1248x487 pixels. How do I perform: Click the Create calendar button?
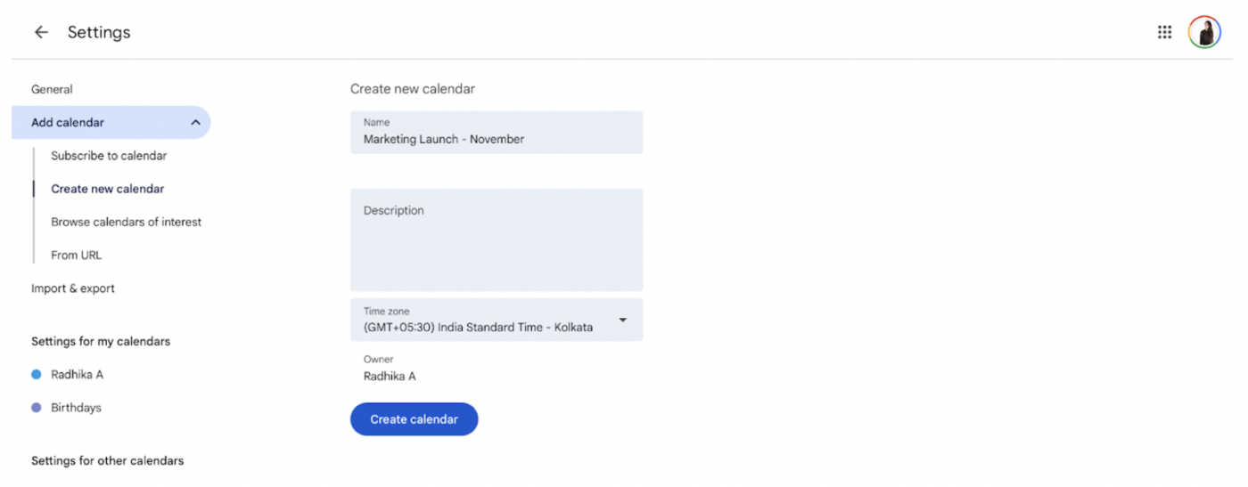415,419
